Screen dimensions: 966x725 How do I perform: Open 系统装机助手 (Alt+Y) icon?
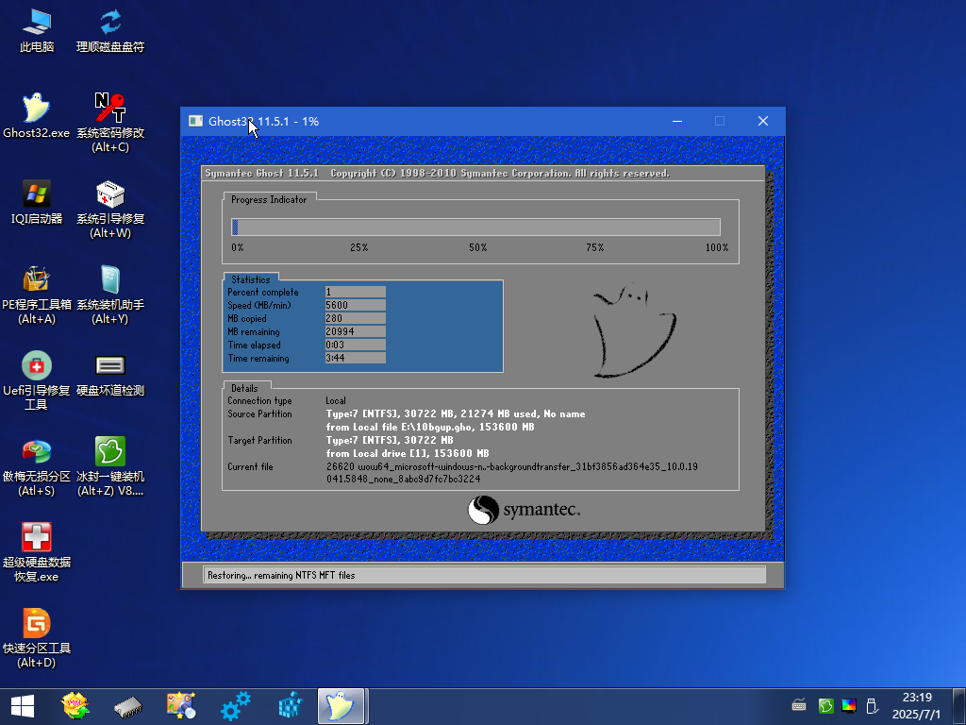(x=110, y=295)
